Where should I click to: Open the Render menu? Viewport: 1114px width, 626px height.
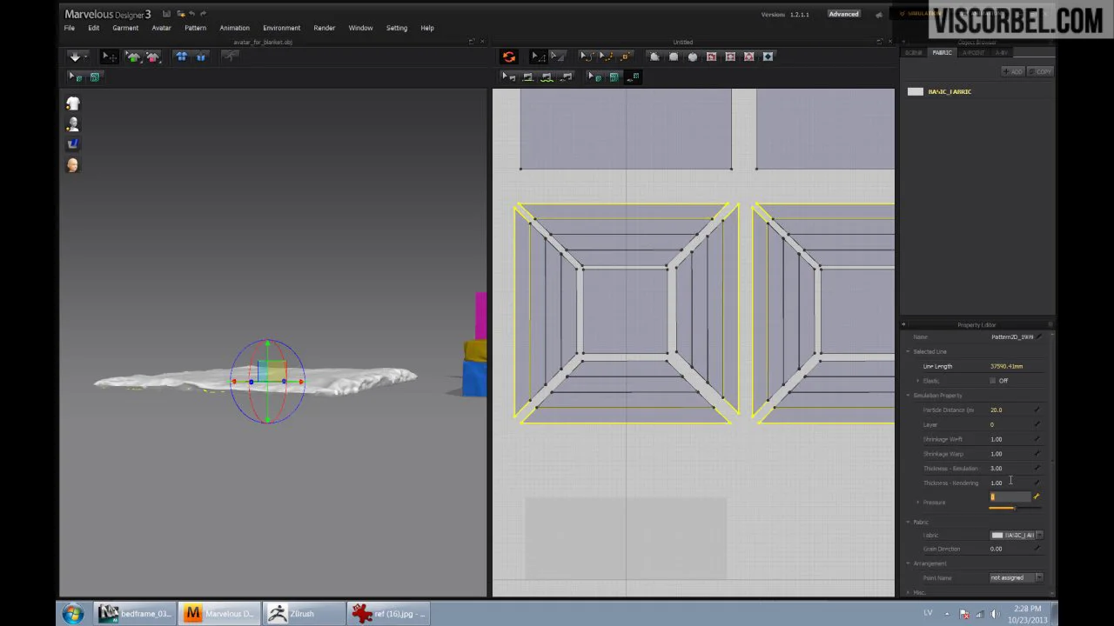click(x=324, y=28)
